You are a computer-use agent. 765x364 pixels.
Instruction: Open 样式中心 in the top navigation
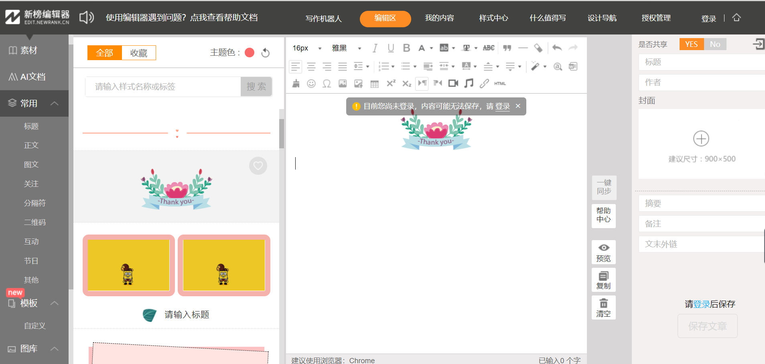[x=493, y=18]
